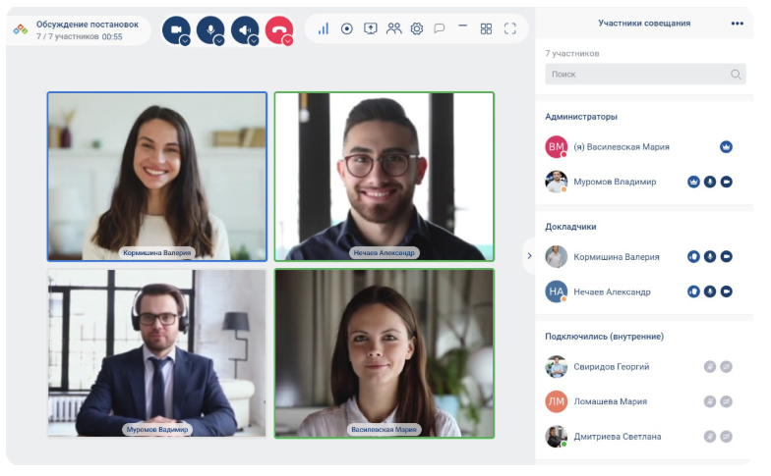Select the Василевская Мария video tile
Image resolution: width=771 pixels, height=476 pixels.
click(x=385, y=353)
